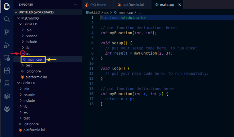
Task: Click 'setup' in the void setup line
Action: point(117,43)
